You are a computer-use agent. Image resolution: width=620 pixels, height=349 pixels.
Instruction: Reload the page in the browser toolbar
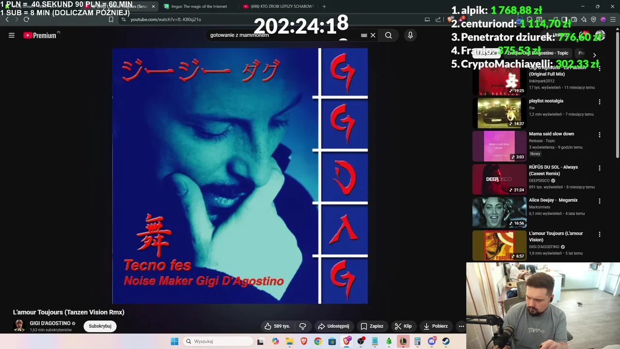(x=26, y=19)
